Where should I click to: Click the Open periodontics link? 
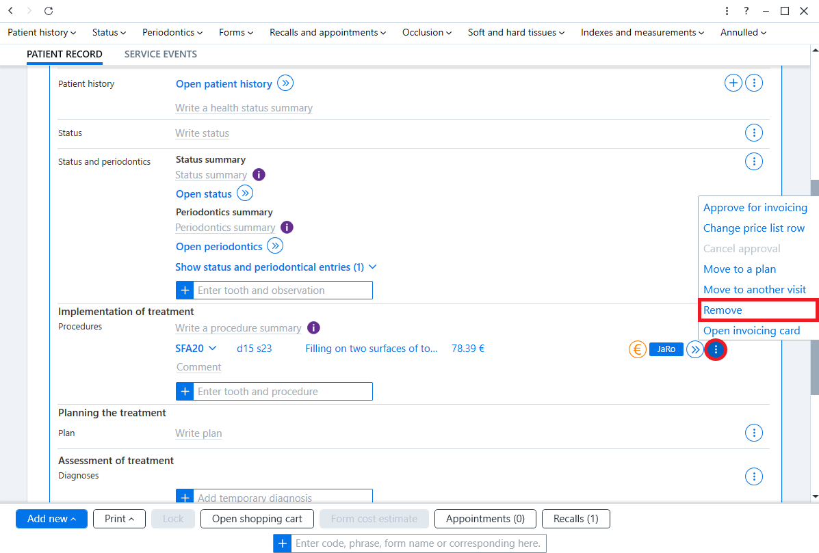click(219, 247)
